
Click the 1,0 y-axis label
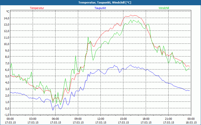(7, 102)
